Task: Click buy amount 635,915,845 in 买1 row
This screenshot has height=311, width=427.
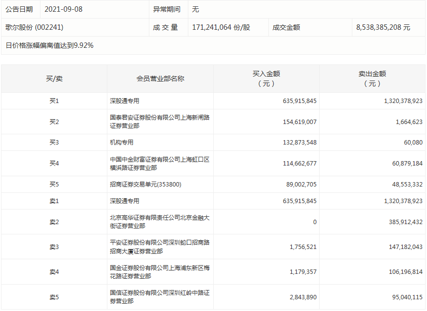Action: point(300,101)
